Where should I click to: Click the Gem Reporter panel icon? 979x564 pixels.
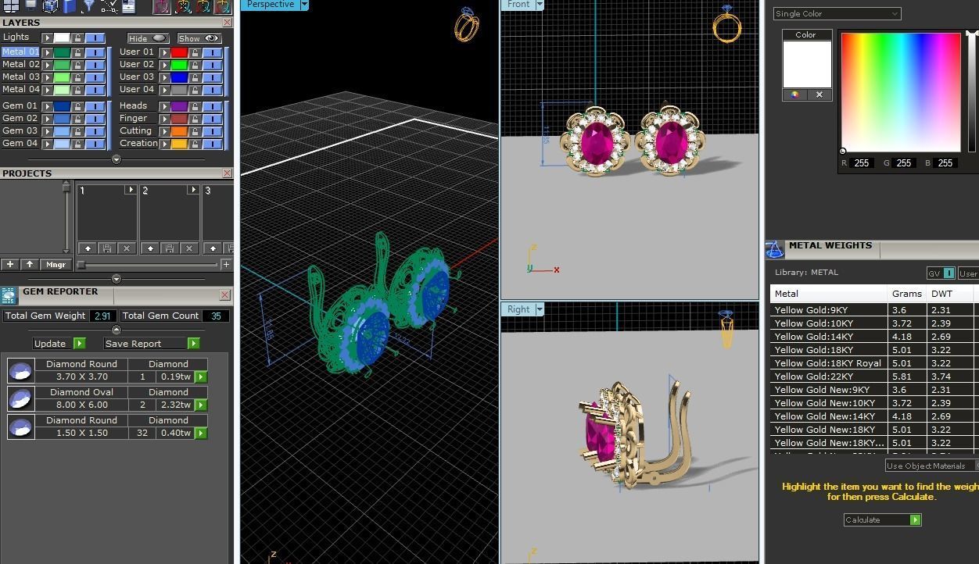tap(9, 295)
